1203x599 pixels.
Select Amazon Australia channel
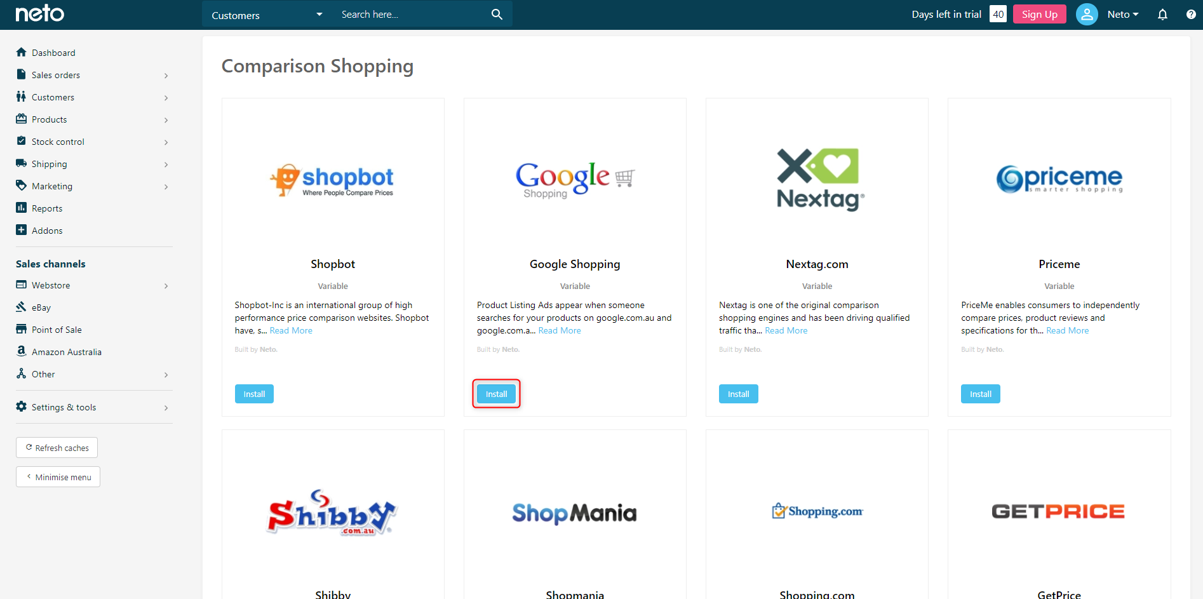click(x=67, y=352)
